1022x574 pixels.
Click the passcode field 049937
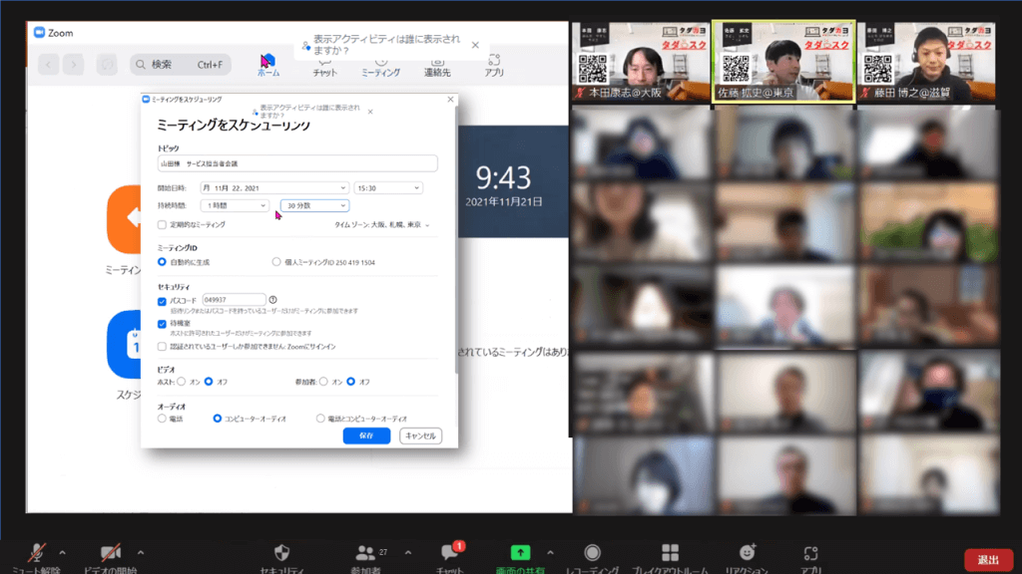(234, 300)
